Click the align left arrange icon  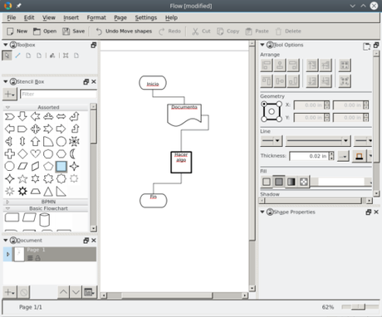[x=267, y=66]
